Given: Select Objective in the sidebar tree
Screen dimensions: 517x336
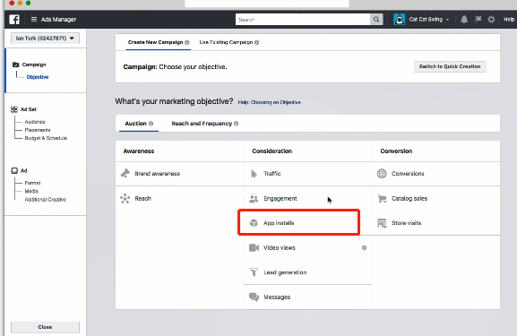Looking at the screenshot, I should click(38, 77).
